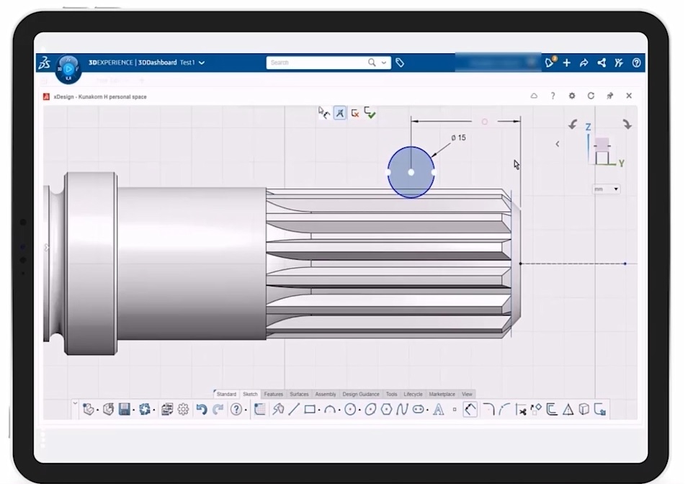
Task: Open the Dassault Systèmes logo menu
Action: (45, 63)
